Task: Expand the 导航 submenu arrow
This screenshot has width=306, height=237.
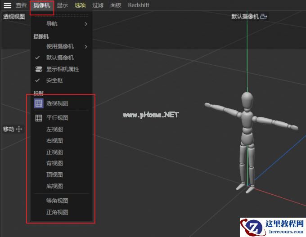Action: pos(86,24)
